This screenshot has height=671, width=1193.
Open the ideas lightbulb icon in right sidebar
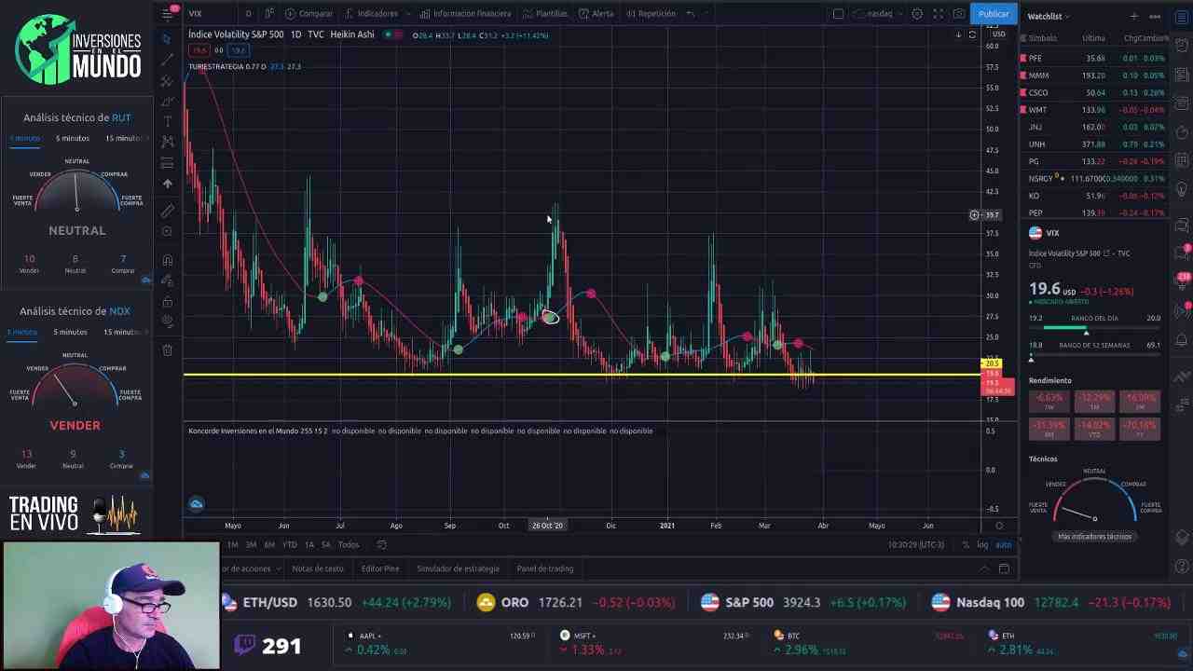coord(1181,189)
